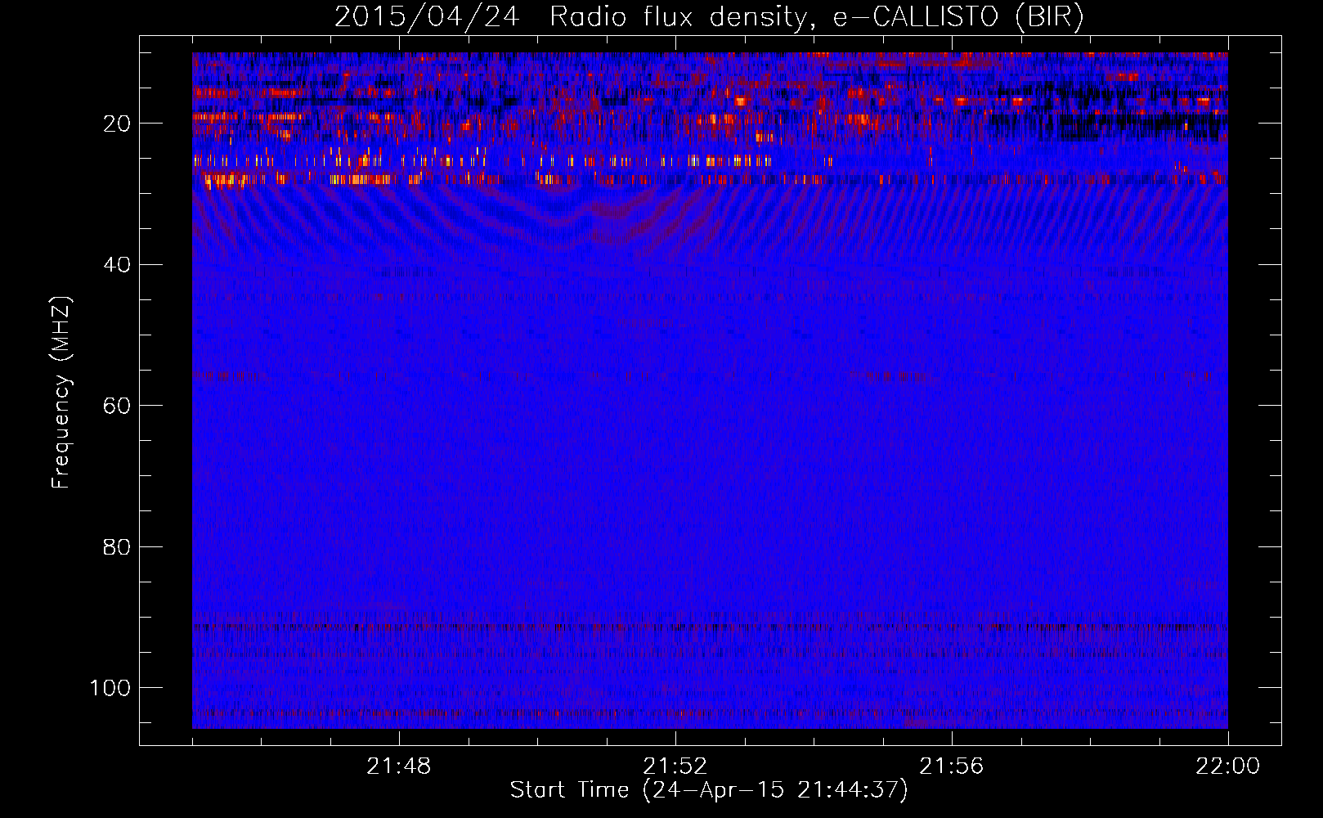Click the 'Frequency (MHZ)' axis label
1323x818 pixels.
tap(61, 392)
